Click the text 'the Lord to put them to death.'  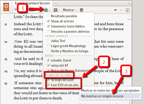(x=38, y=98)
